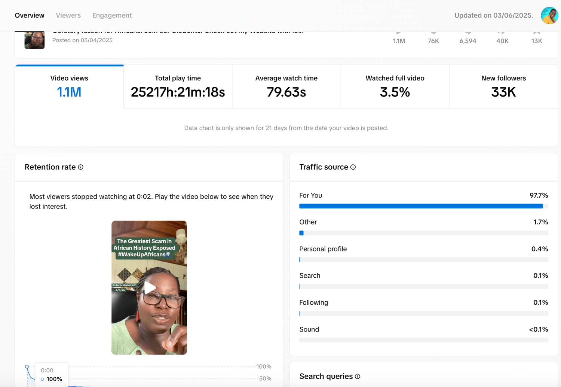
Task: Select the Average watch time card
Action: pos(286,87)
